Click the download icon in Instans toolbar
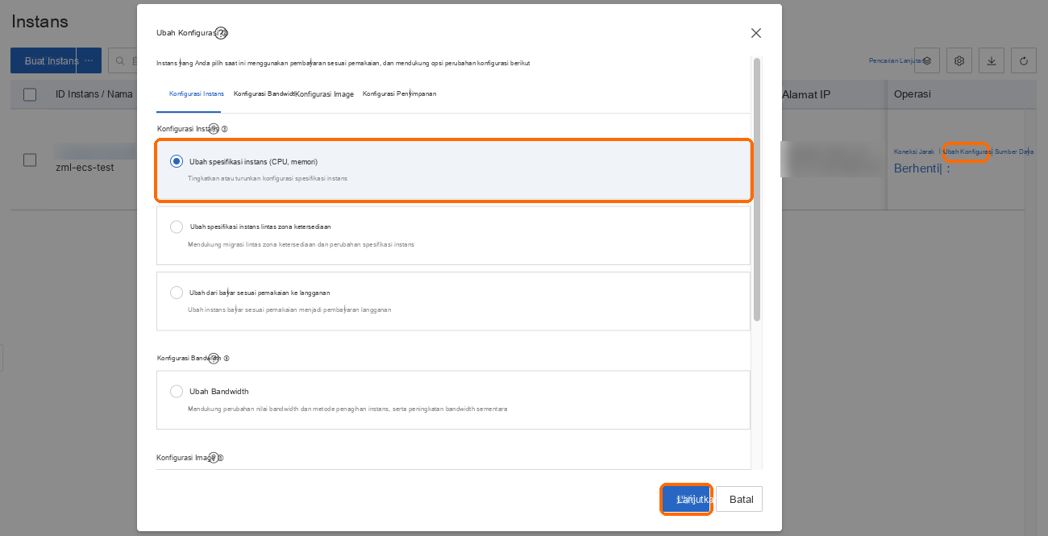This screenshot has height=536, width=1048. tap(992, 60)
